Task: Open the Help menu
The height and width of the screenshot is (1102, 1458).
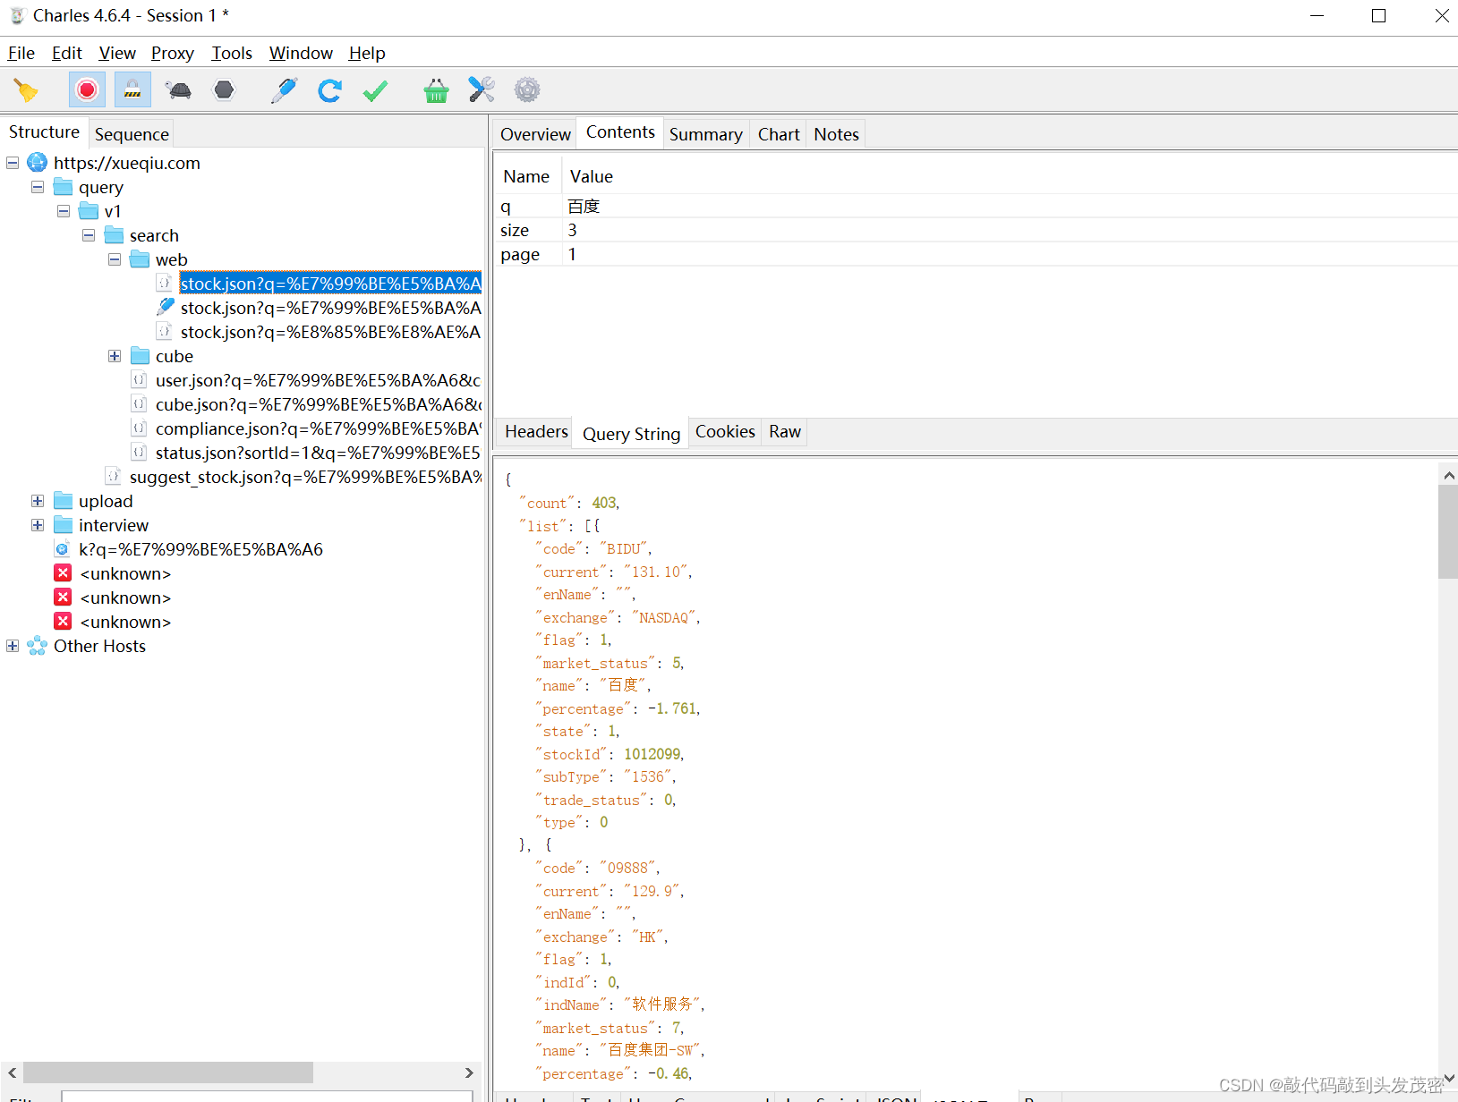Action: [367, 54]
